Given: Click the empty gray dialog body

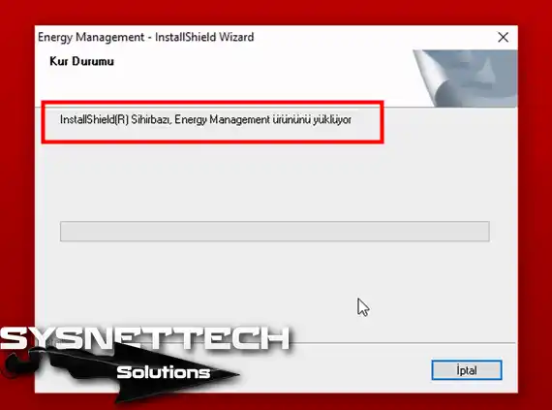Looking at the screenshot, I should 275,183.
